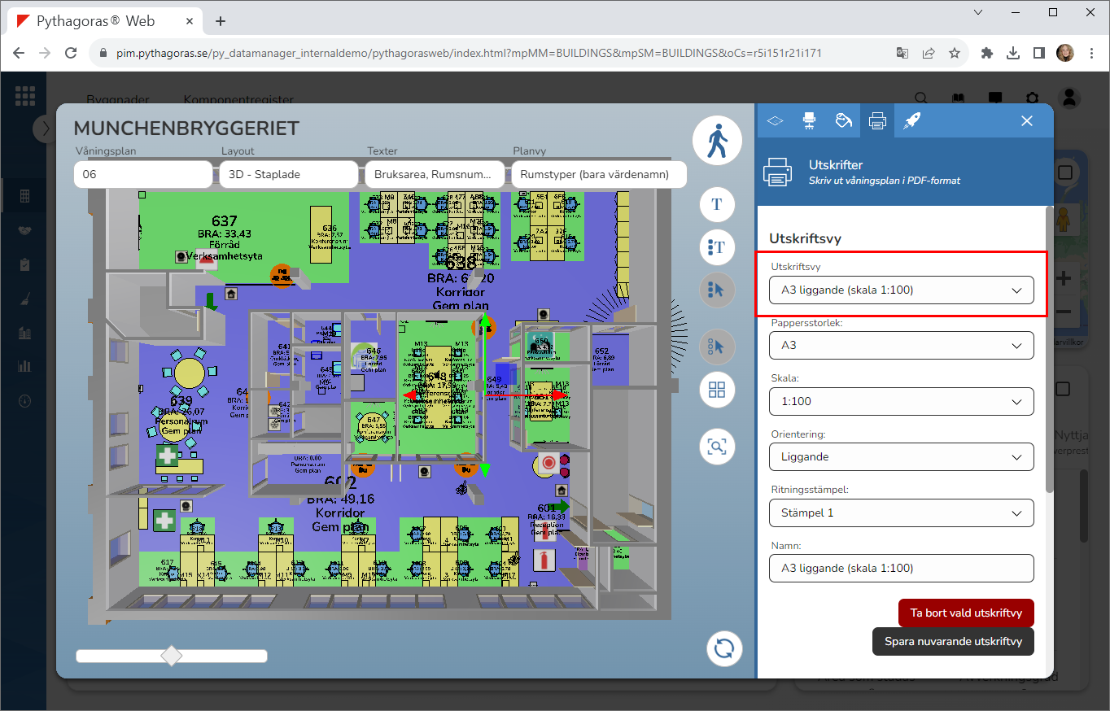Click the bulleted T text list button

tap(717, 246)
